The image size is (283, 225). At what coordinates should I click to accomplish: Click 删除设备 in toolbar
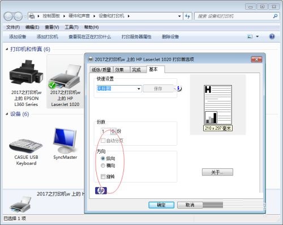pyautogui.click(x=170, y=36)
